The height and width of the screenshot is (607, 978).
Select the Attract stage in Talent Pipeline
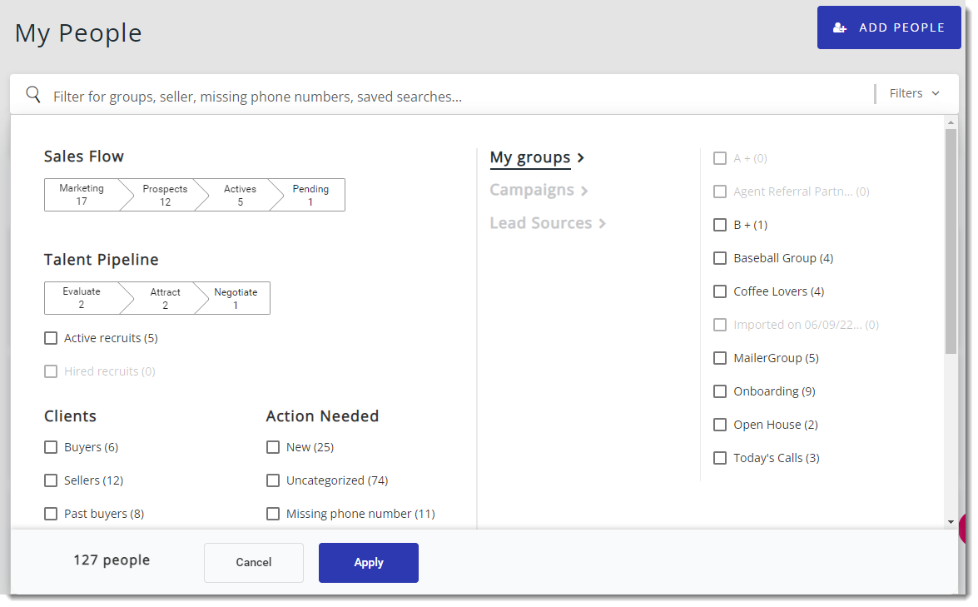165,298
